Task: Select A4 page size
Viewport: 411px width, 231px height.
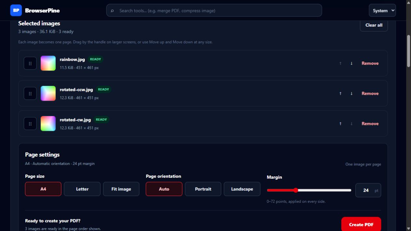Action: coord(43,189)
